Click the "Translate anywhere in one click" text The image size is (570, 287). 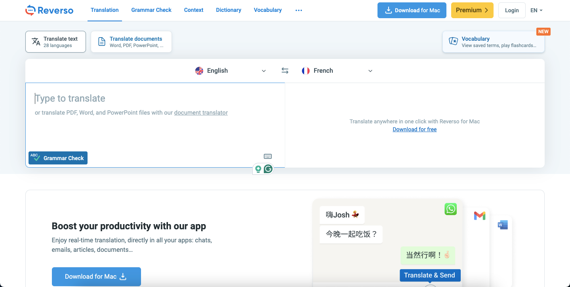pos(415,121)
